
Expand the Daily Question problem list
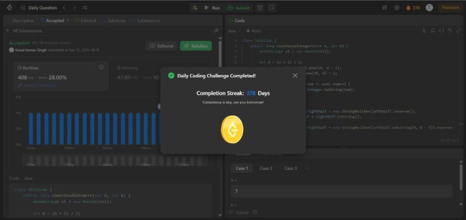[x=39, y=8]
